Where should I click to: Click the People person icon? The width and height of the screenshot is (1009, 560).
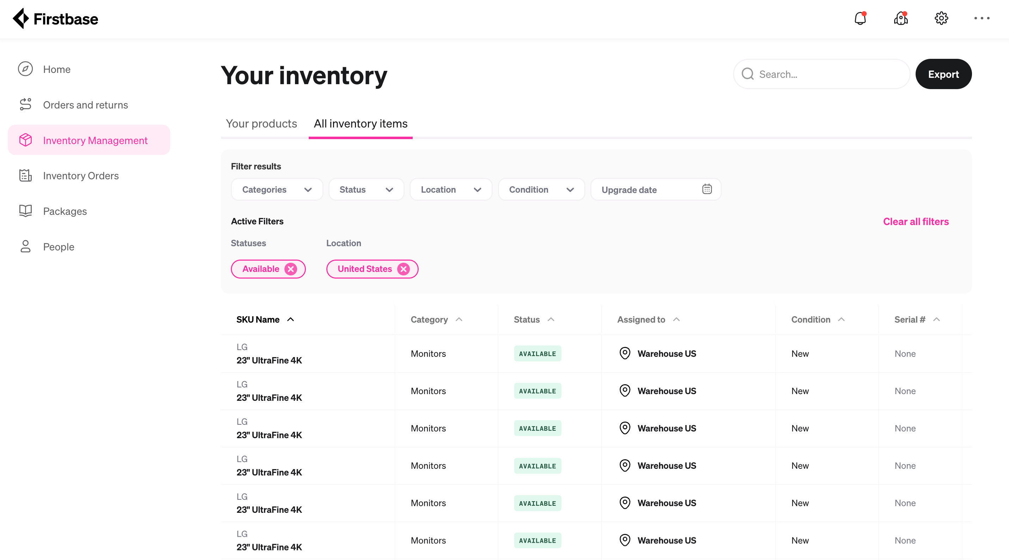tap(25, 247)
